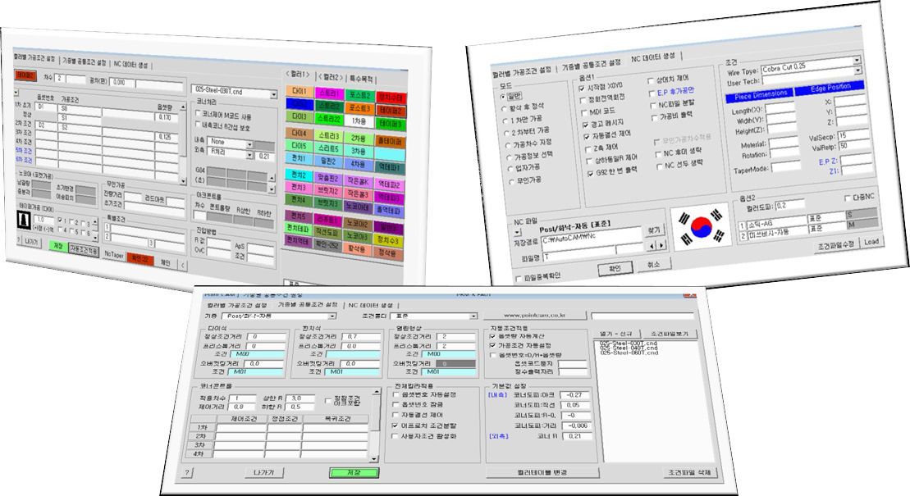Screen dimensions: 910x496
Task: Click the 공차(편) field showing 0.010
Action: pyautogui.click(x=122, y=82)
